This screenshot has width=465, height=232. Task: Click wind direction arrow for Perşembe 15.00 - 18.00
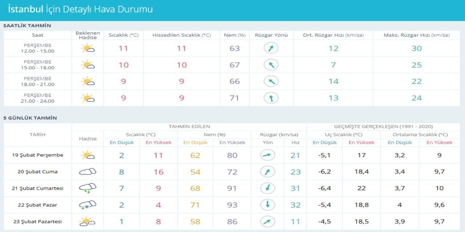click(271, 65)
